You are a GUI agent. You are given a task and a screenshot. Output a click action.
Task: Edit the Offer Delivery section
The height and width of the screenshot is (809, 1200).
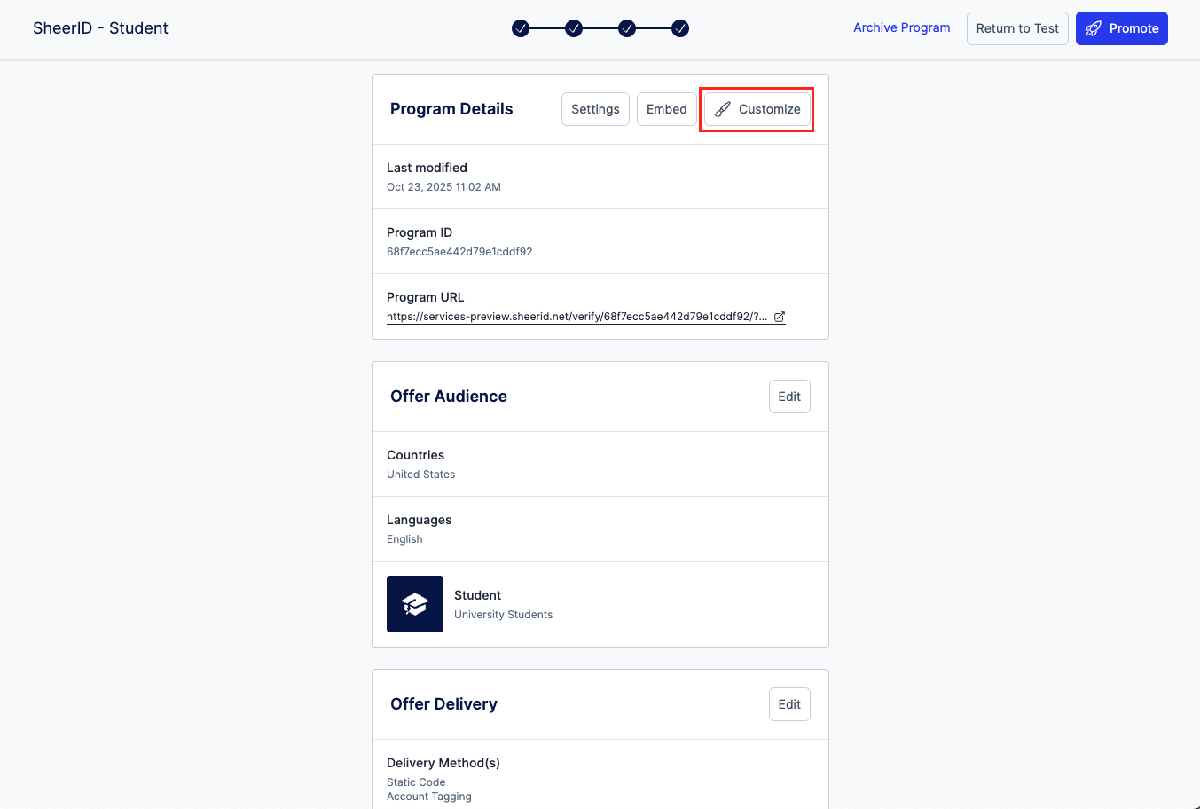(789, 704)
